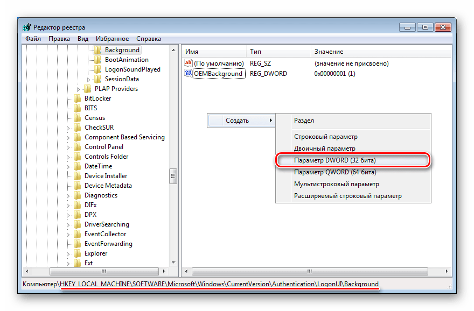Image resolution: width=474 pixels, height=311 pixels.
Task: Click the Controls Folder folder icon
Action: point(78,157)
